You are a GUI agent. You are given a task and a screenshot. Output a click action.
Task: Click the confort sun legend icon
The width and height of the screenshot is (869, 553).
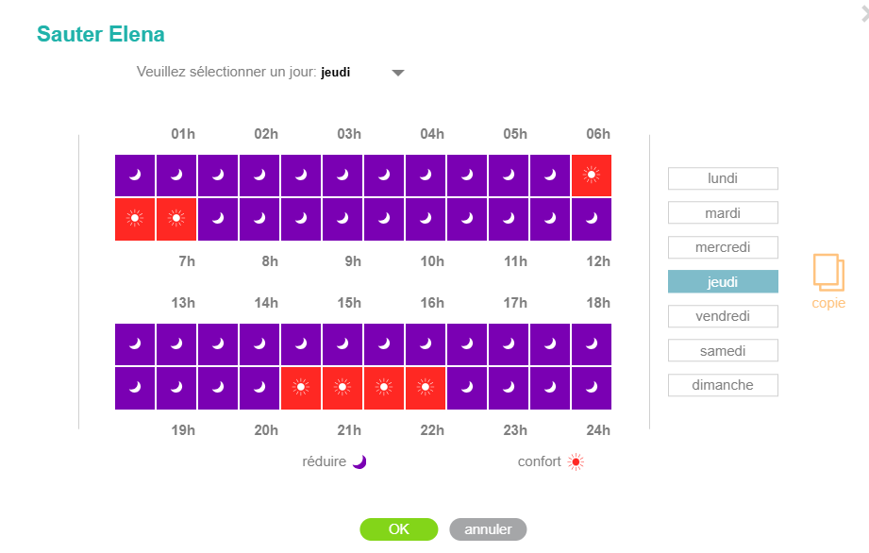(576, 461)
